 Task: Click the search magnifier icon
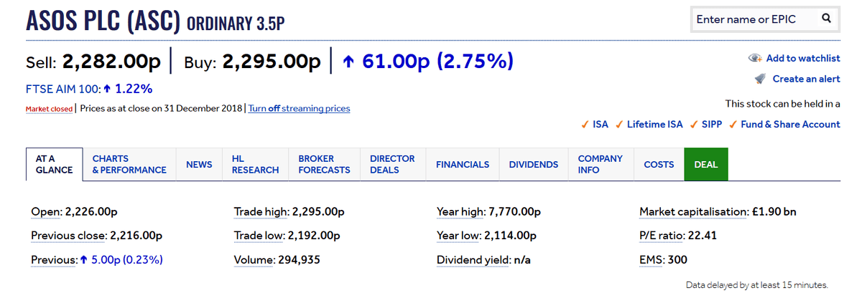(x=826, y=19)
